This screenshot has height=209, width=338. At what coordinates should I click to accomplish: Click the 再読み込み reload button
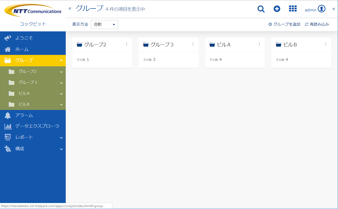pyautogui.click(x=317, y=24)
